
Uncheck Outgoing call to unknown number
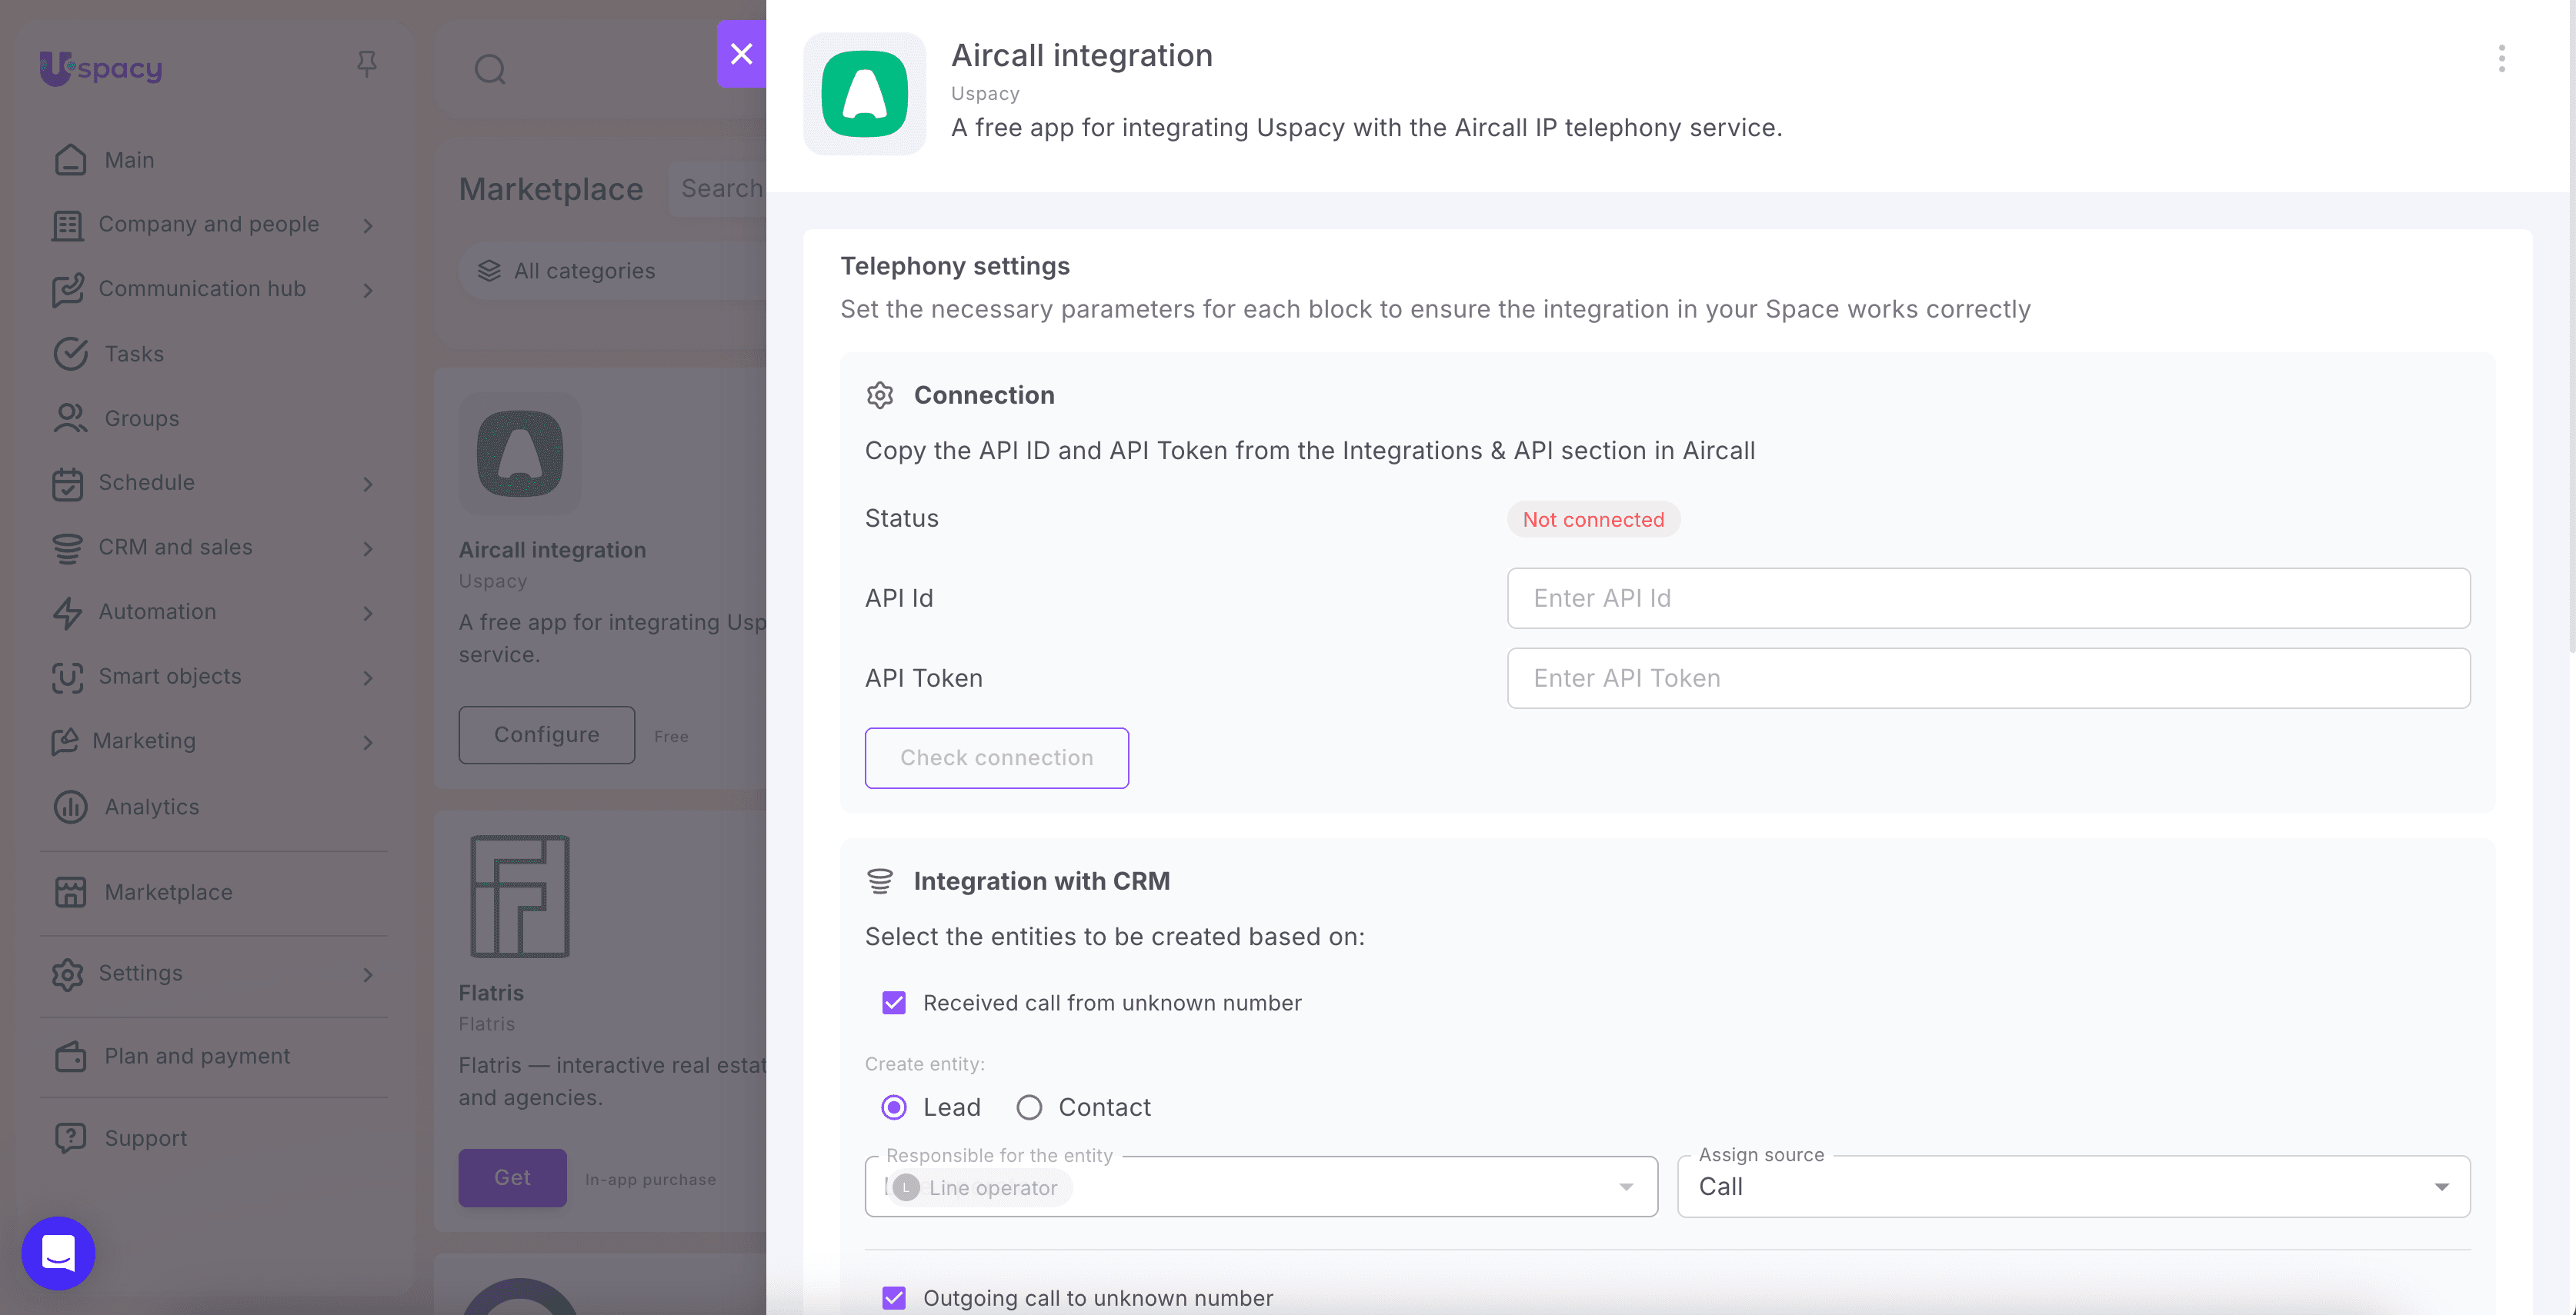pyautogui.click(x=894, y=1298)
